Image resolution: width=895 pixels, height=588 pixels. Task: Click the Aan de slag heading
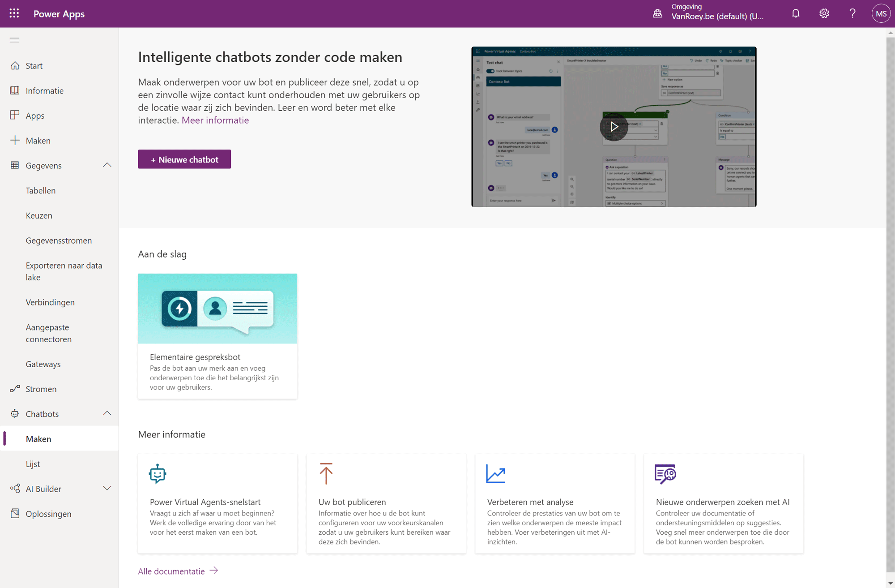162,254
